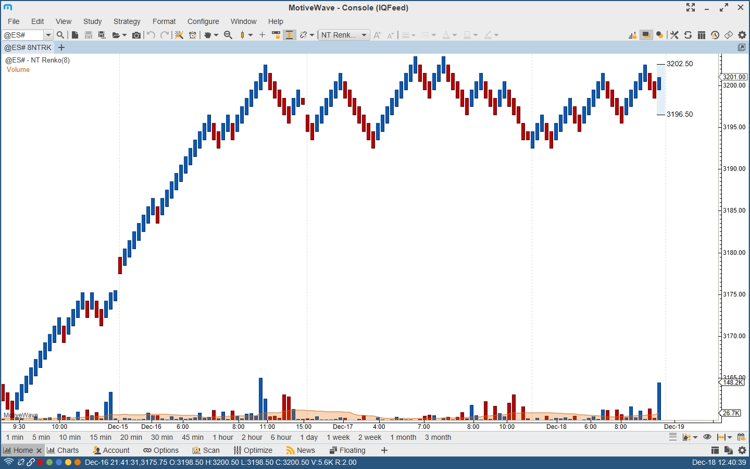Click the crosshair plus icon
Viewport: 750px width, 469px height.
262,35
